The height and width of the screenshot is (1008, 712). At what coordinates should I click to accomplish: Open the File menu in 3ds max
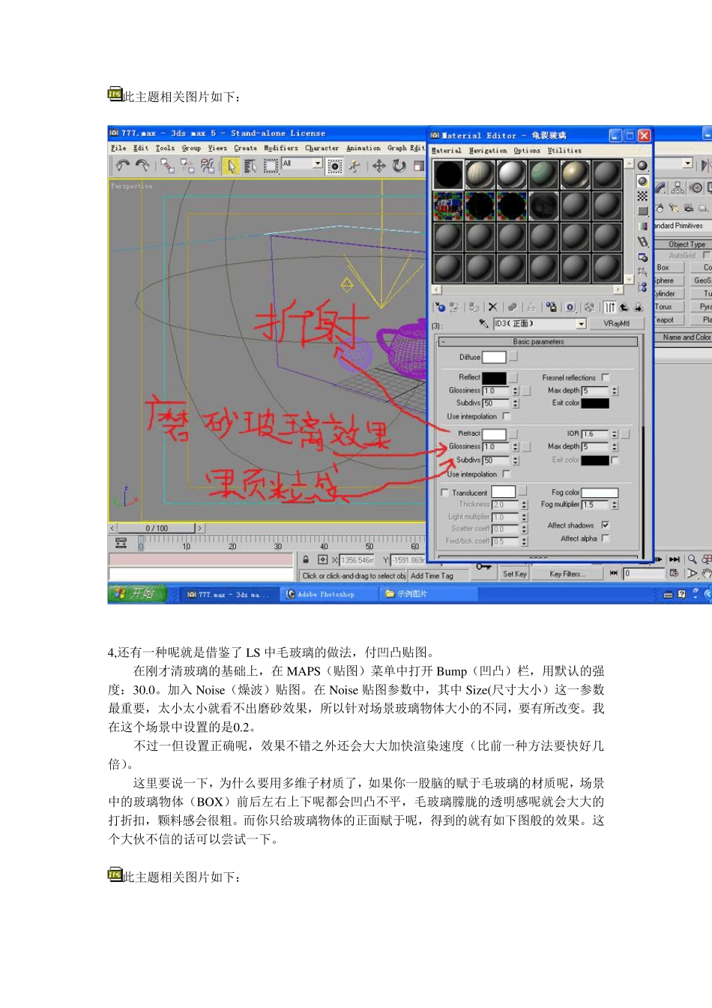[118, 148]
